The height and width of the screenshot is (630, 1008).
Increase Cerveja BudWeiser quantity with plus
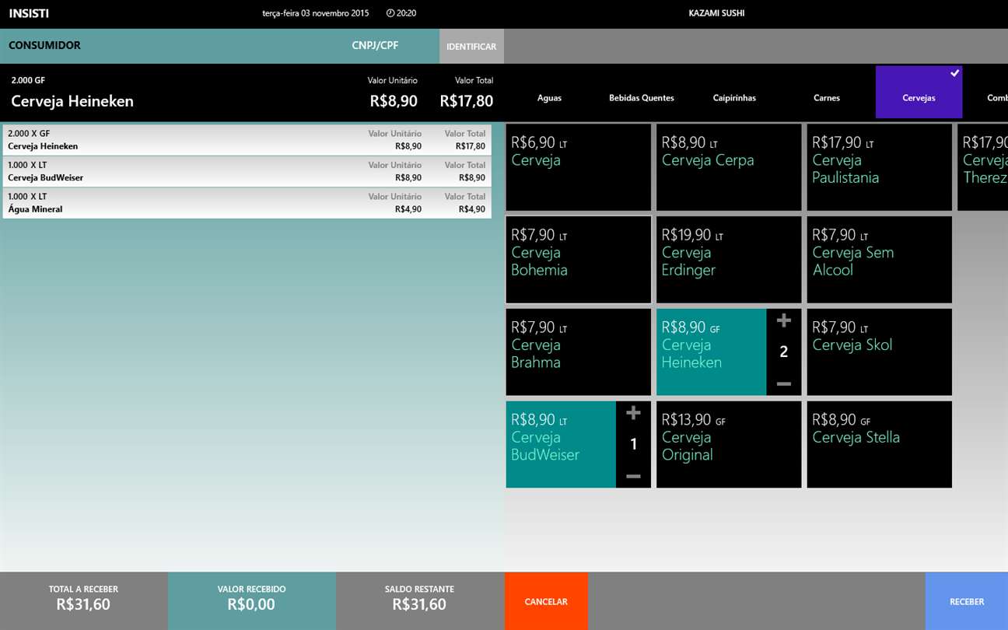click(633, 413)
